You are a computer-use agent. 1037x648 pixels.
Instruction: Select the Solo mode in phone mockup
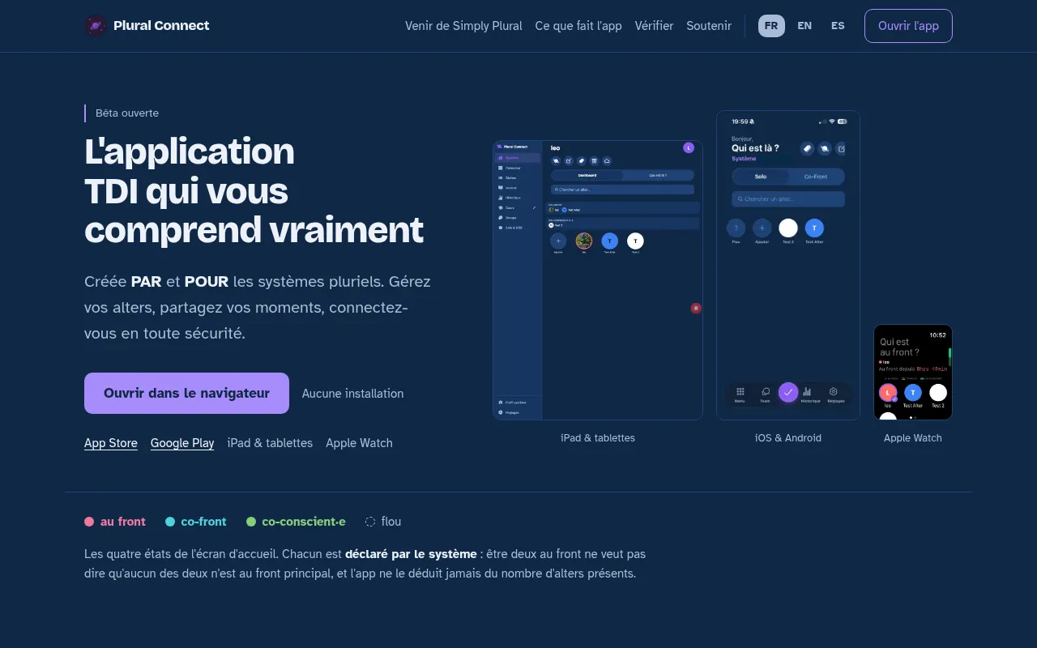tap(761, 177)
